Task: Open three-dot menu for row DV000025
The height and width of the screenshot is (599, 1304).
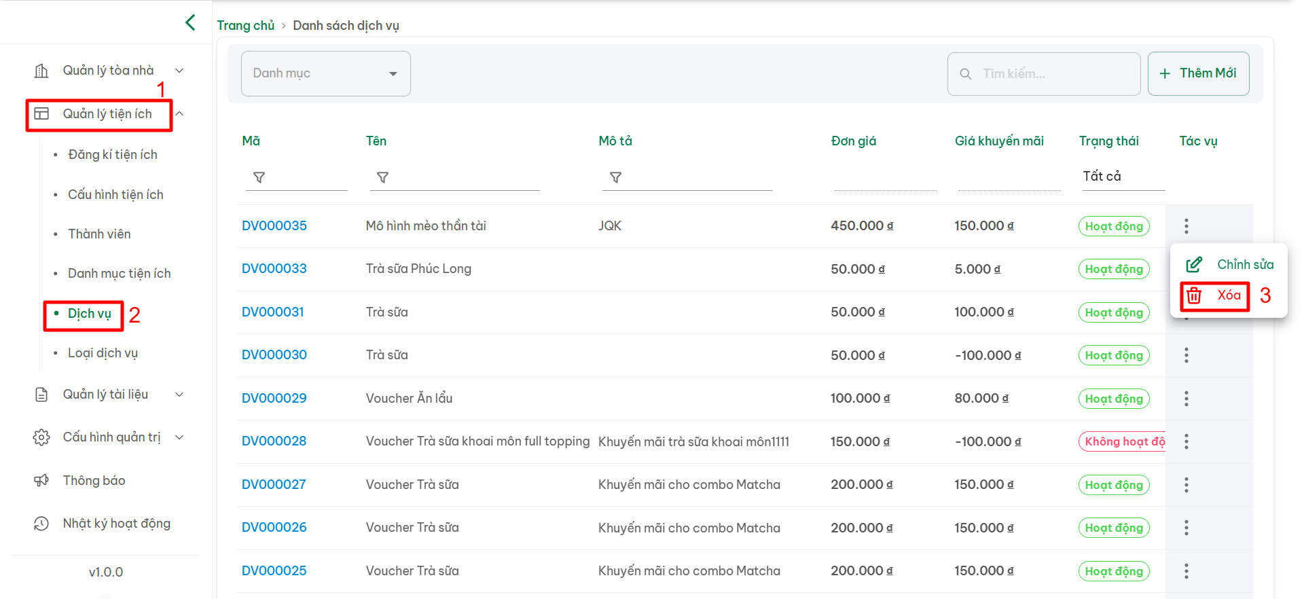Action: tap(1186, 571)
